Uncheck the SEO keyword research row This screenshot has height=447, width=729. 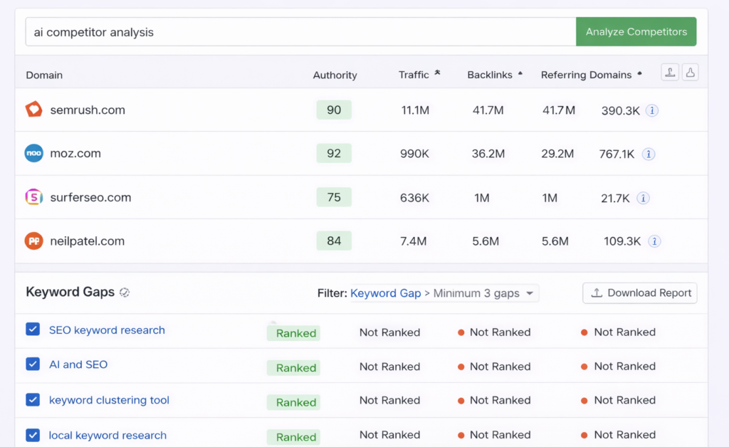32,330
